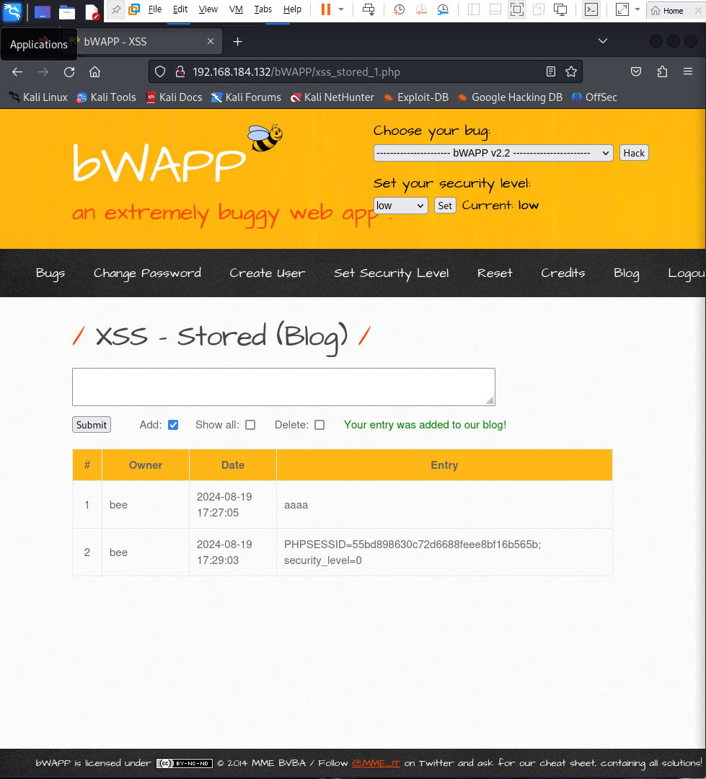Open the VMware Edit menu

point(180,9)
